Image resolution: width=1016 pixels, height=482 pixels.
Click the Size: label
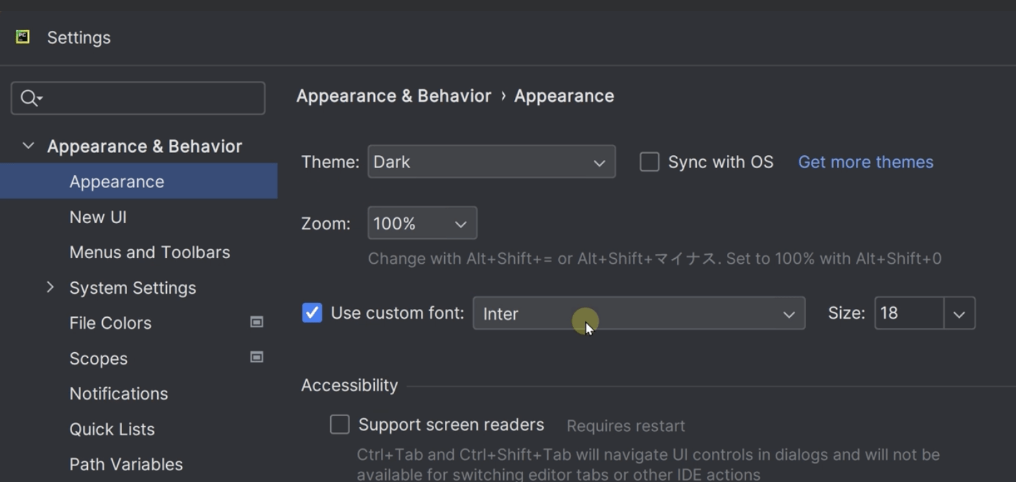click(846, 313)
